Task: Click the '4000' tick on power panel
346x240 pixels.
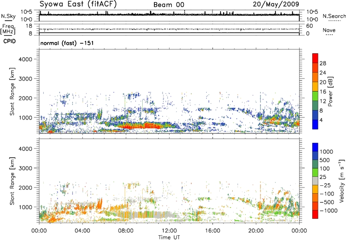Action: click(26, 59)
